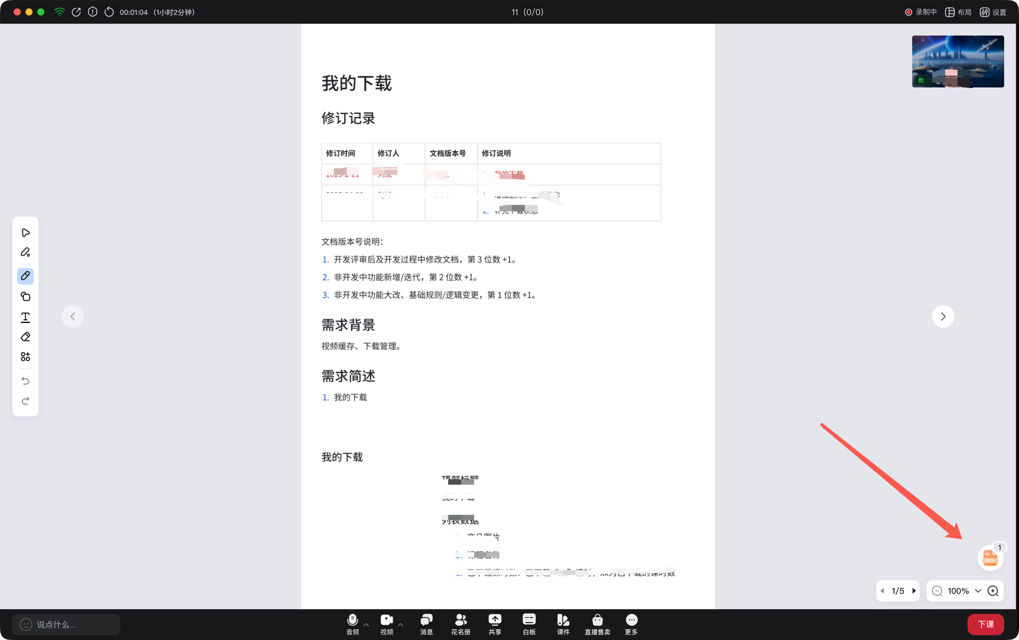Open 直播售卖 live selling

coord(597,624)
